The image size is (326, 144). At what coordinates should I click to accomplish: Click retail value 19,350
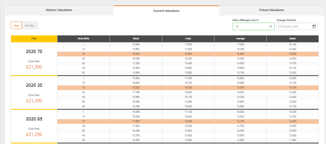[x=136, y=78]
